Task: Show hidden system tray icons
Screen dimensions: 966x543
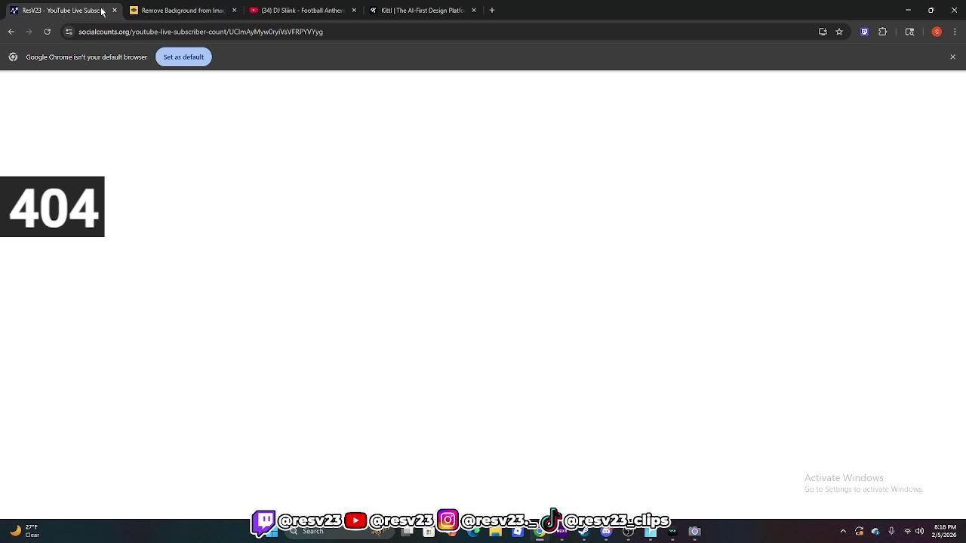Action: 843,531
